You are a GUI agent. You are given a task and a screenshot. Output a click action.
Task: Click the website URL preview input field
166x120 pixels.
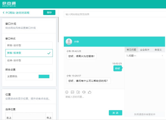click(113, 14)
